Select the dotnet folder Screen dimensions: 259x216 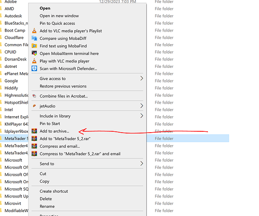pos(11,67)
